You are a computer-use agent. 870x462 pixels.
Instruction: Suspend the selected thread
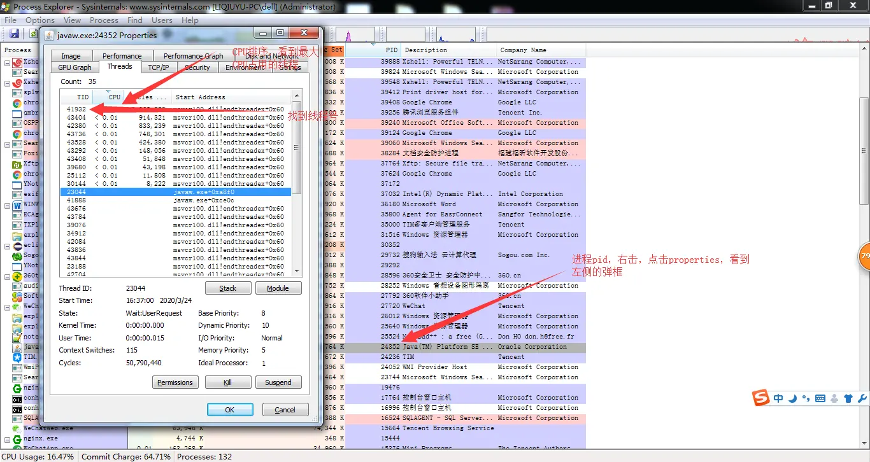(278, 382)
